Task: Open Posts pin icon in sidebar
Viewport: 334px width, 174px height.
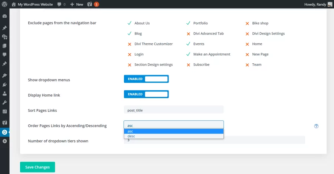Action: coord(4,28)
